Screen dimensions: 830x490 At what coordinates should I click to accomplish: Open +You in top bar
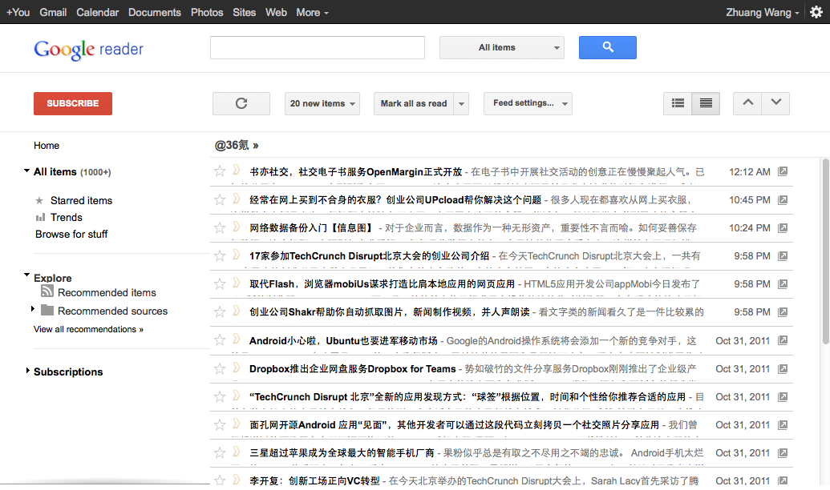tap(18, 12)
